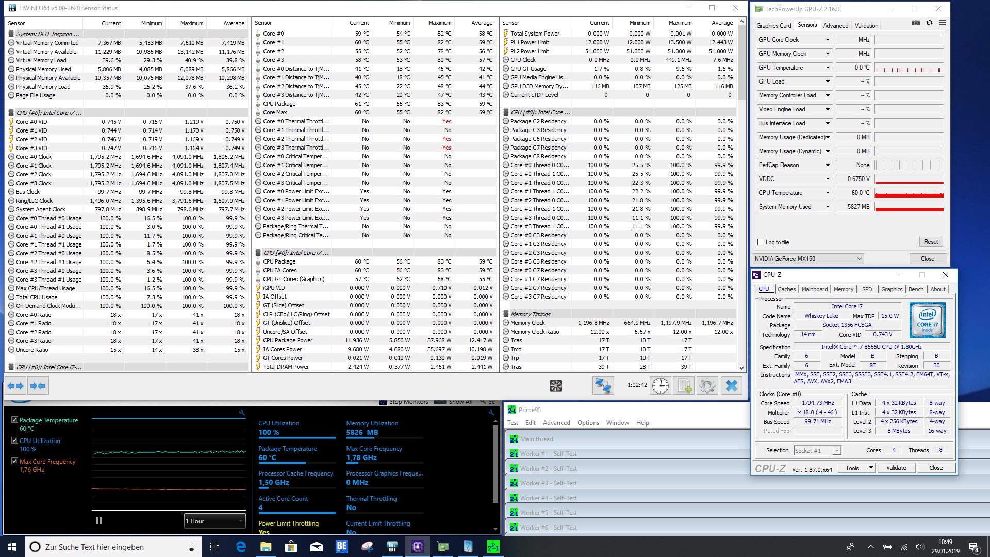
Task: Open Microsoft Edge from the taskbar
Action: pyautogui.click(x=241, y=547)
